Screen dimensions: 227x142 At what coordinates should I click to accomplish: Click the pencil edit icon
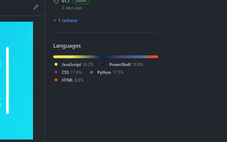[36, 7]
